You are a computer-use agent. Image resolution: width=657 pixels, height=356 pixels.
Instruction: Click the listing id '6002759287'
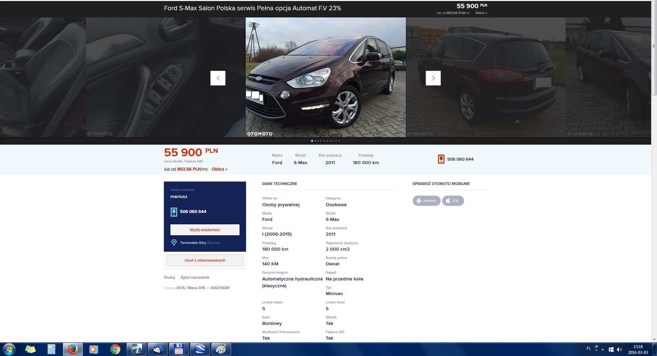[x=220, y=288]
